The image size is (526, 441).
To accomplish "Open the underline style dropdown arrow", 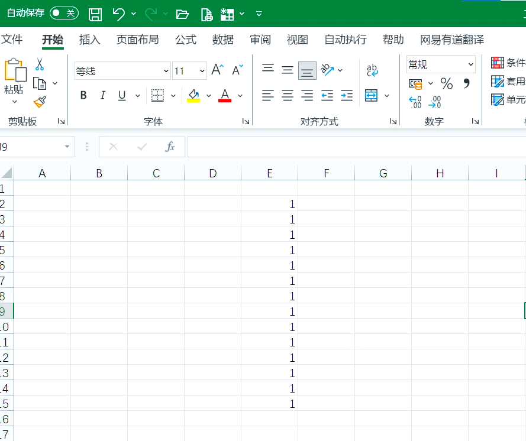I will (x=137, y=96).
